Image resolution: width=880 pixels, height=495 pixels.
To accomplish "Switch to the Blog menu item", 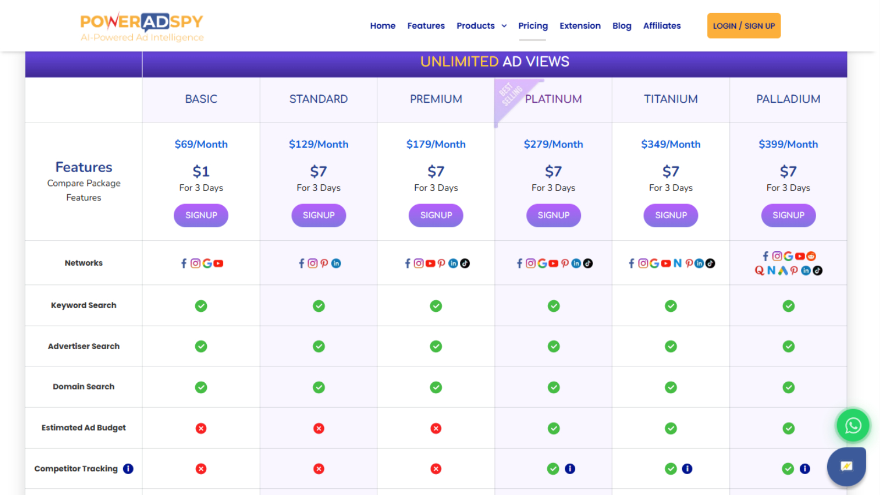I will [621, 25].
